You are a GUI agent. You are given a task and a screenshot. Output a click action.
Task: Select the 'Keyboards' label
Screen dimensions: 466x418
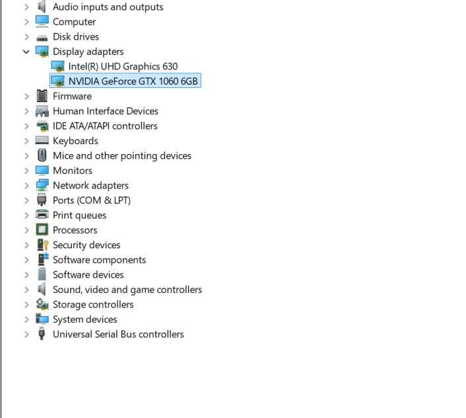75,140
